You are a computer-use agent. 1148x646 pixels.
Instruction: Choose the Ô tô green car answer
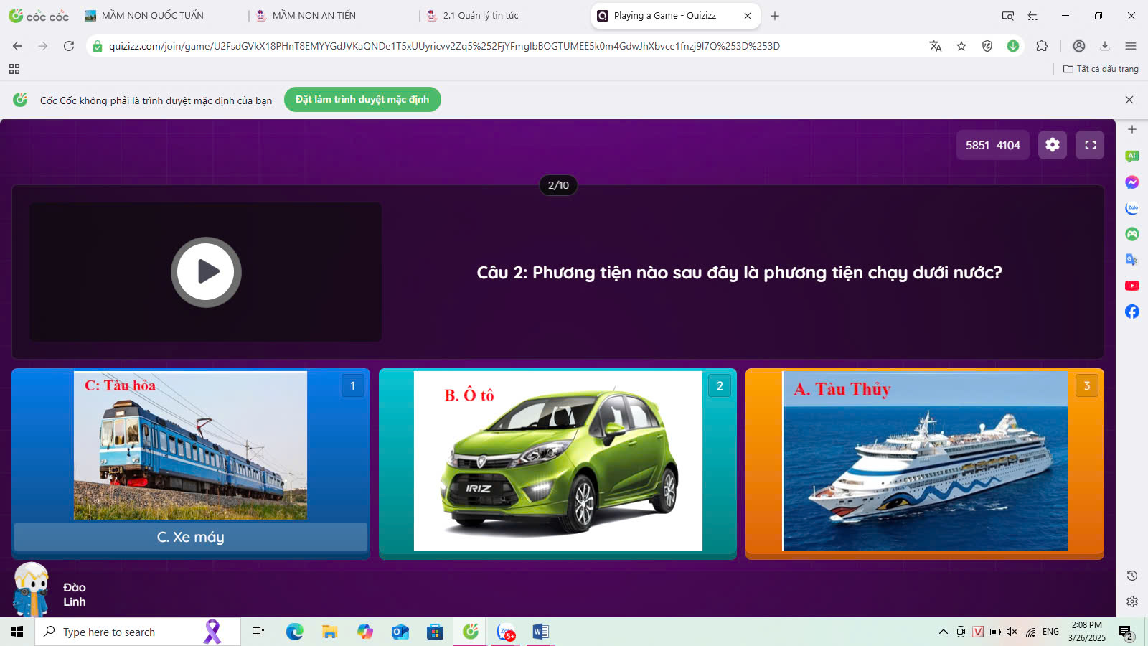coord(557,461)
